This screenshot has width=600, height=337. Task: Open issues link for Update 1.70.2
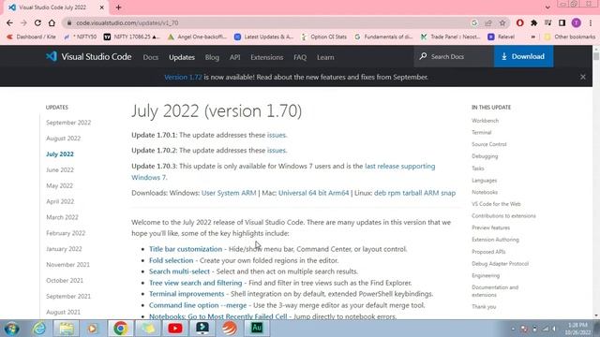tap(277, 150)
